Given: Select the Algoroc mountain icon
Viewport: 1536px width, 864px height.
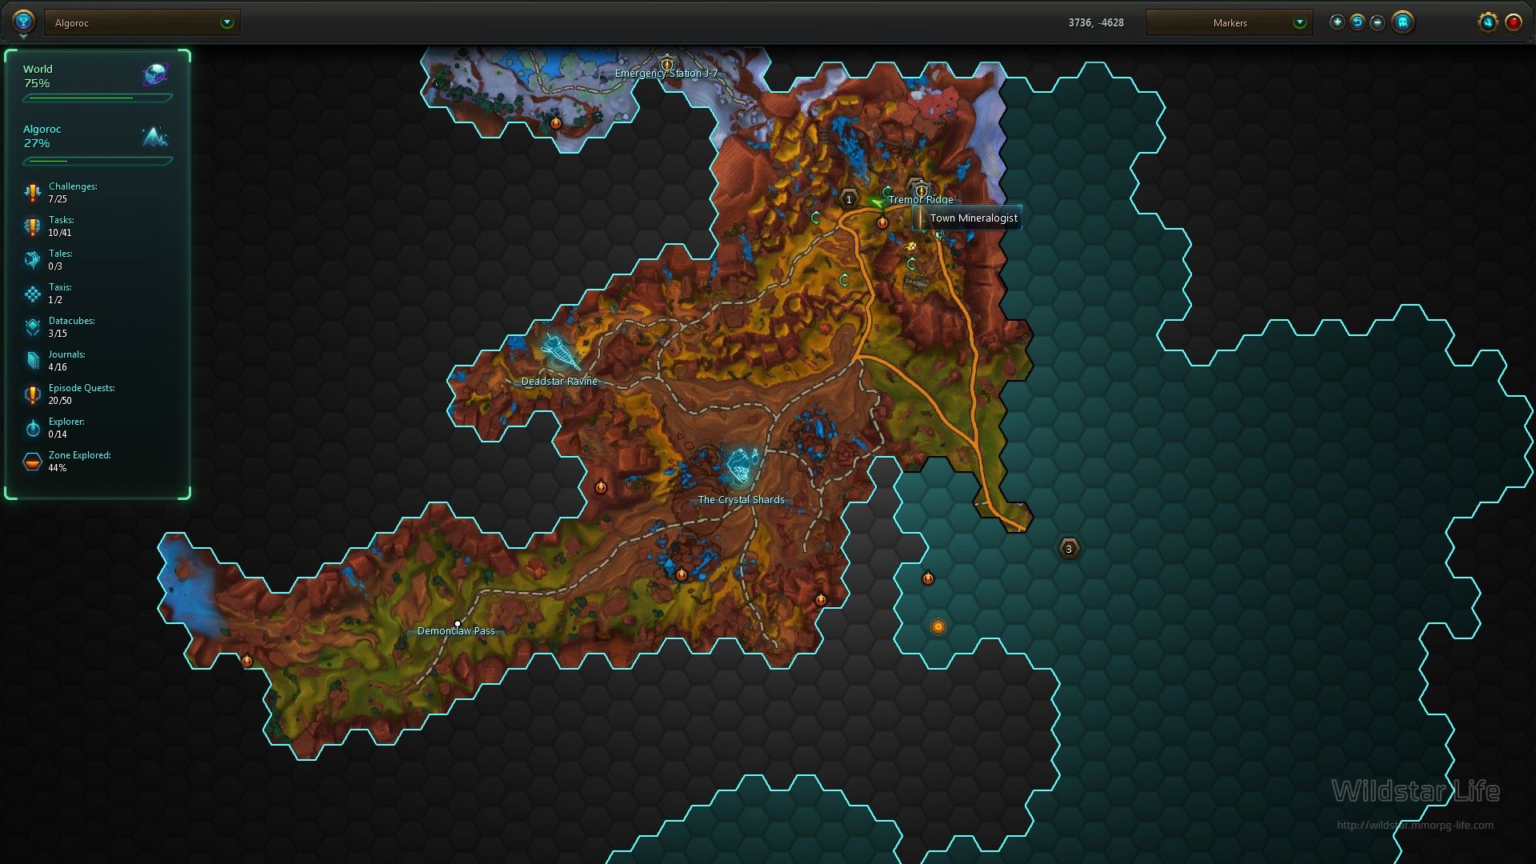Looking at the screenshot, I should 155,137.
